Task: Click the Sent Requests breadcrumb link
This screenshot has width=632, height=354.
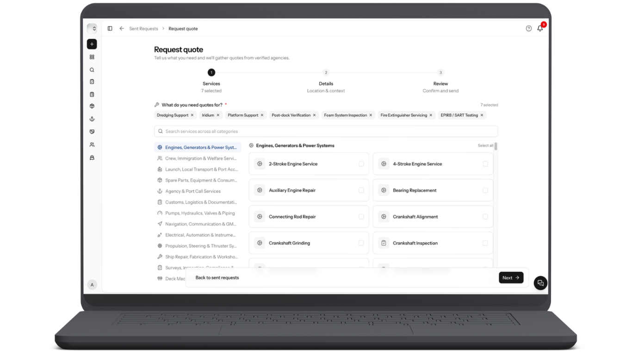Action: pos(143,29)
